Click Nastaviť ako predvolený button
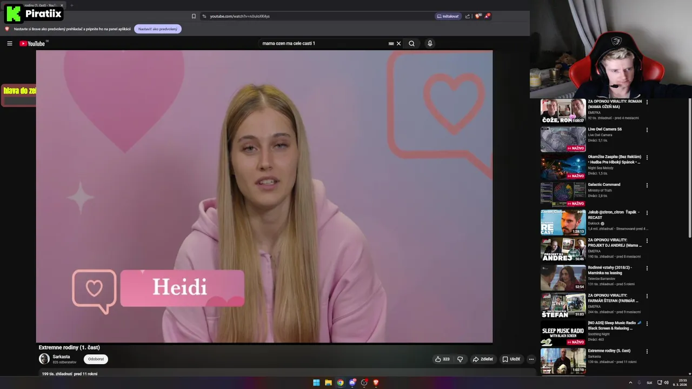Image resolution: width=692 pixels, height=389 pixels. coord(157,29)
